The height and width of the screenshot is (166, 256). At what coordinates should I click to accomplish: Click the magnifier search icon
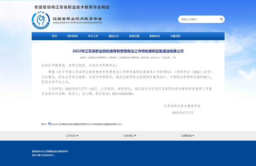click(x=221, y=19)
